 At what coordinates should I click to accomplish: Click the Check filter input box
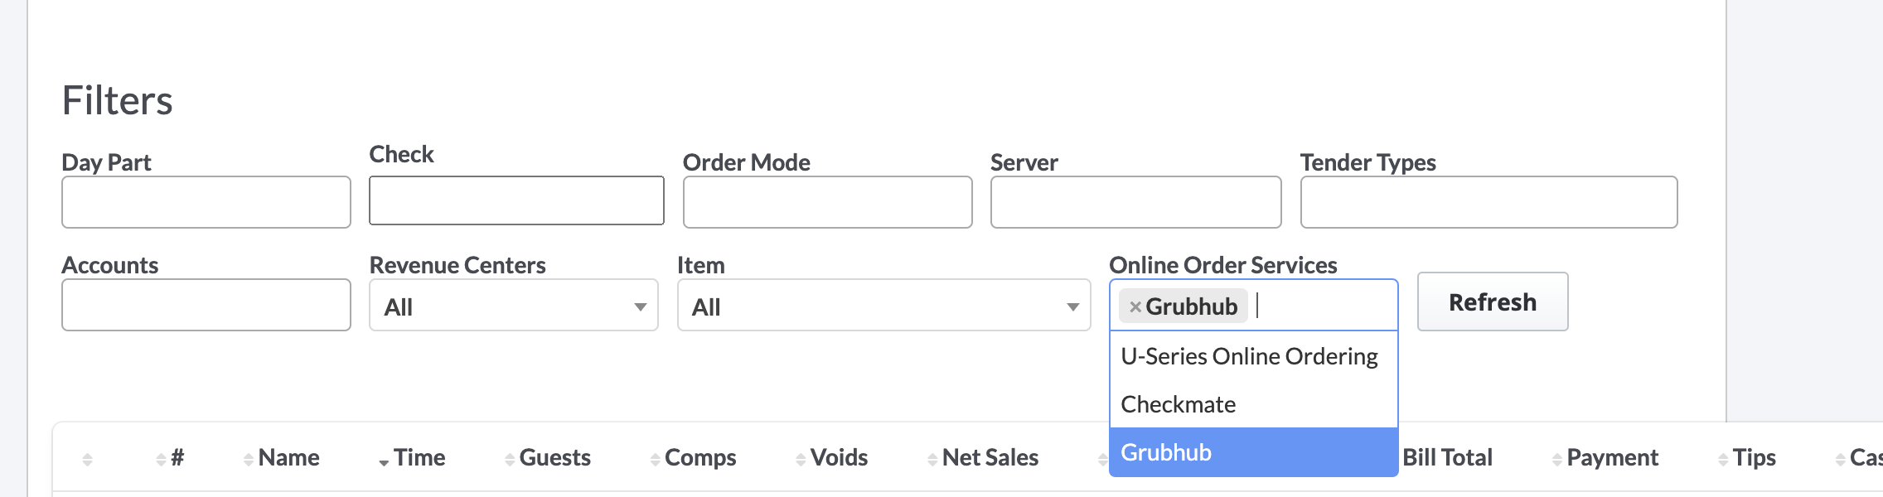(x=516, y=200)
